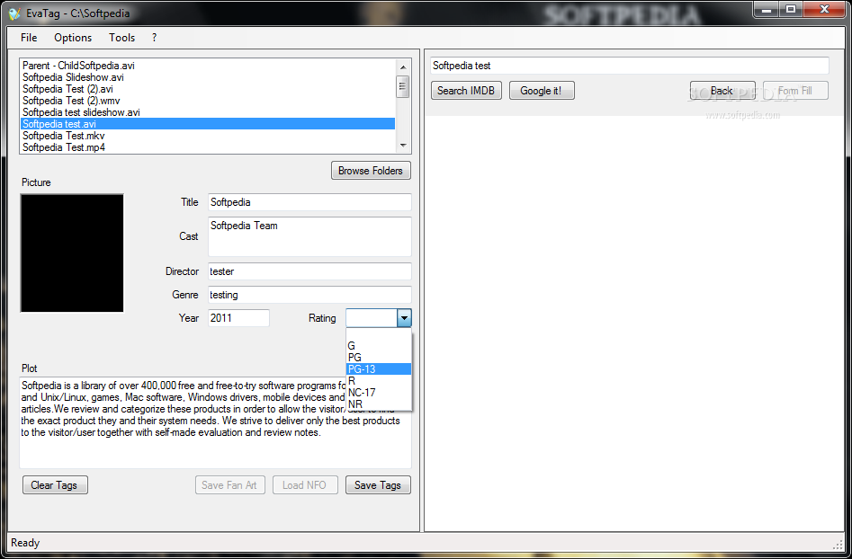Click the EvaTag app icon in title bar

click(14, 13)
